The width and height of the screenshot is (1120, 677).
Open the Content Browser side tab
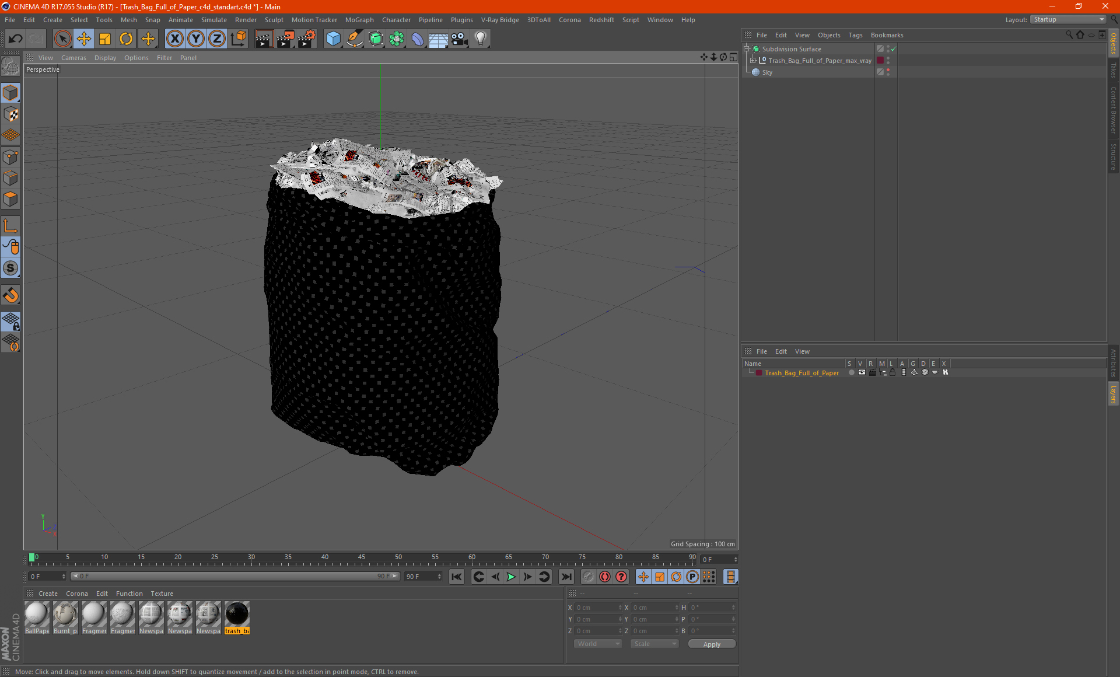click(x=1114, y=110)
